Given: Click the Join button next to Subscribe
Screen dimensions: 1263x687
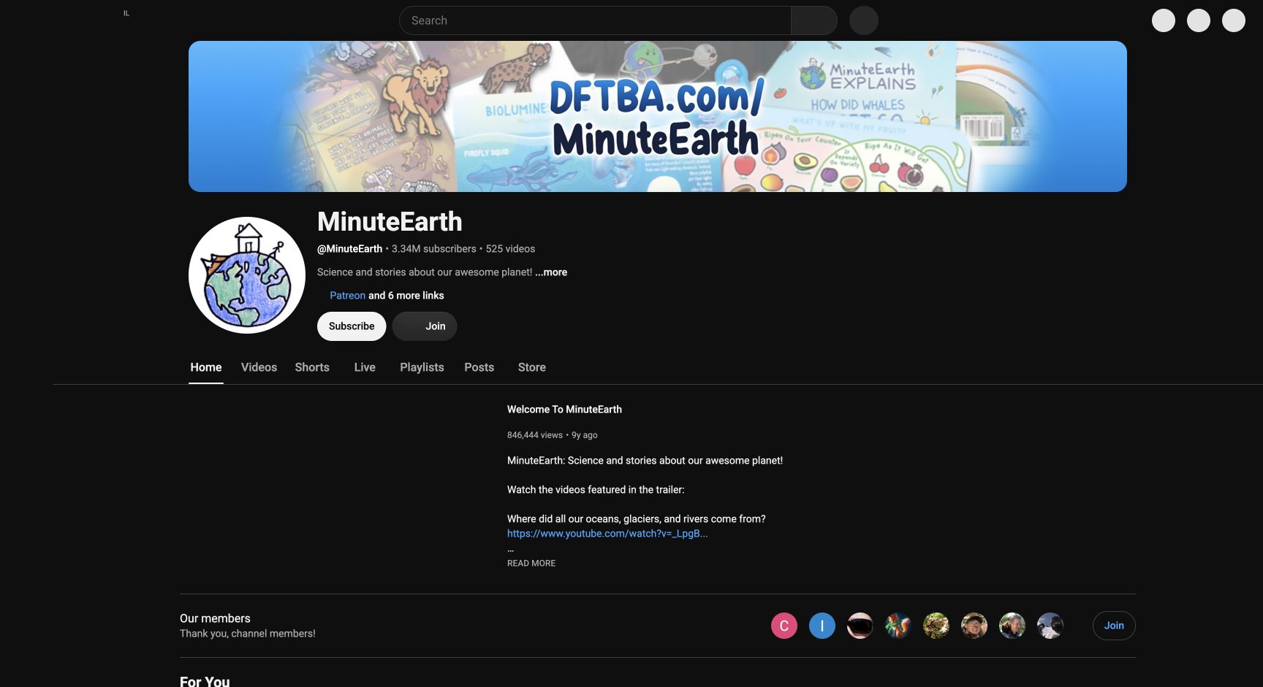Looking at the screenshot, I should [425, 326].
